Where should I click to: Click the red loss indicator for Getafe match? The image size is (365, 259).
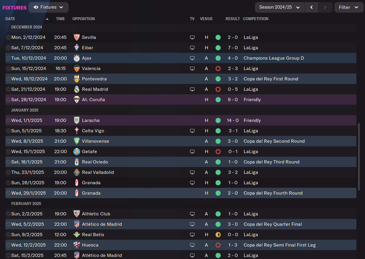pos(218,152)
